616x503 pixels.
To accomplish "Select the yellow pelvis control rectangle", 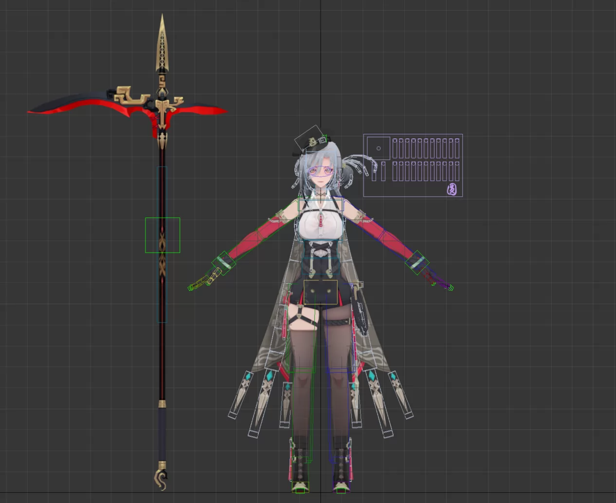I will [x=320, y=292].
